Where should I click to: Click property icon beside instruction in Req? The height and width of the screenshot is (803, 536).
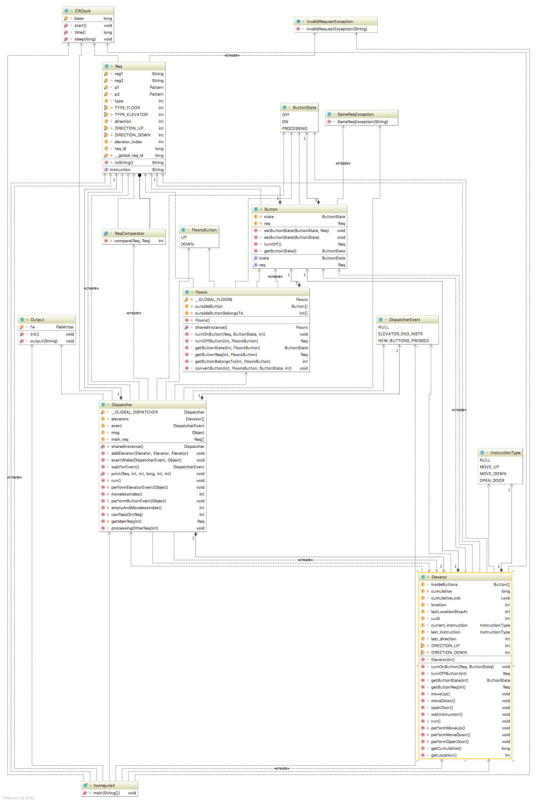106,170
